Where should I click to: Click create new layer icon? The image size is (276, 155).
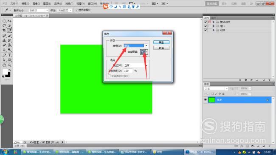(264, 146)
